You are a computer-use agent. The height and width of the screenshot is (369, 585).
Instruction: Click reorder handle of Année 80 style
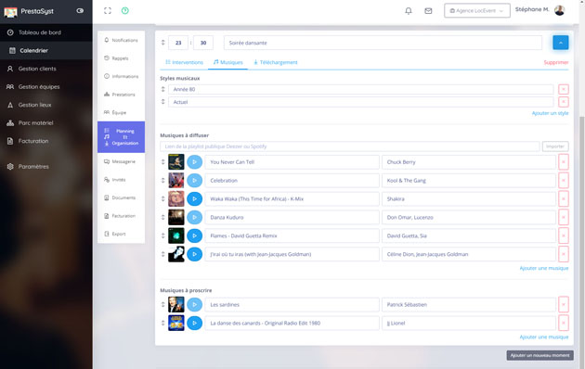[x=163, y=89]
